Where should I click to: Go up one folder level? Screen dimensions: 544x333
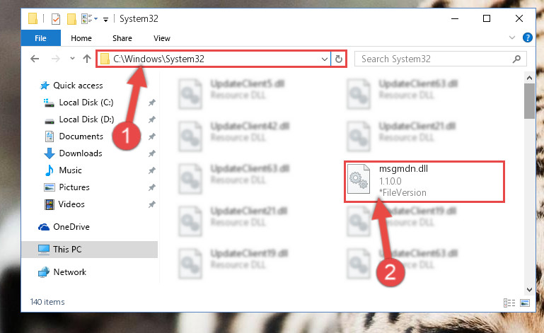point(87,59)
